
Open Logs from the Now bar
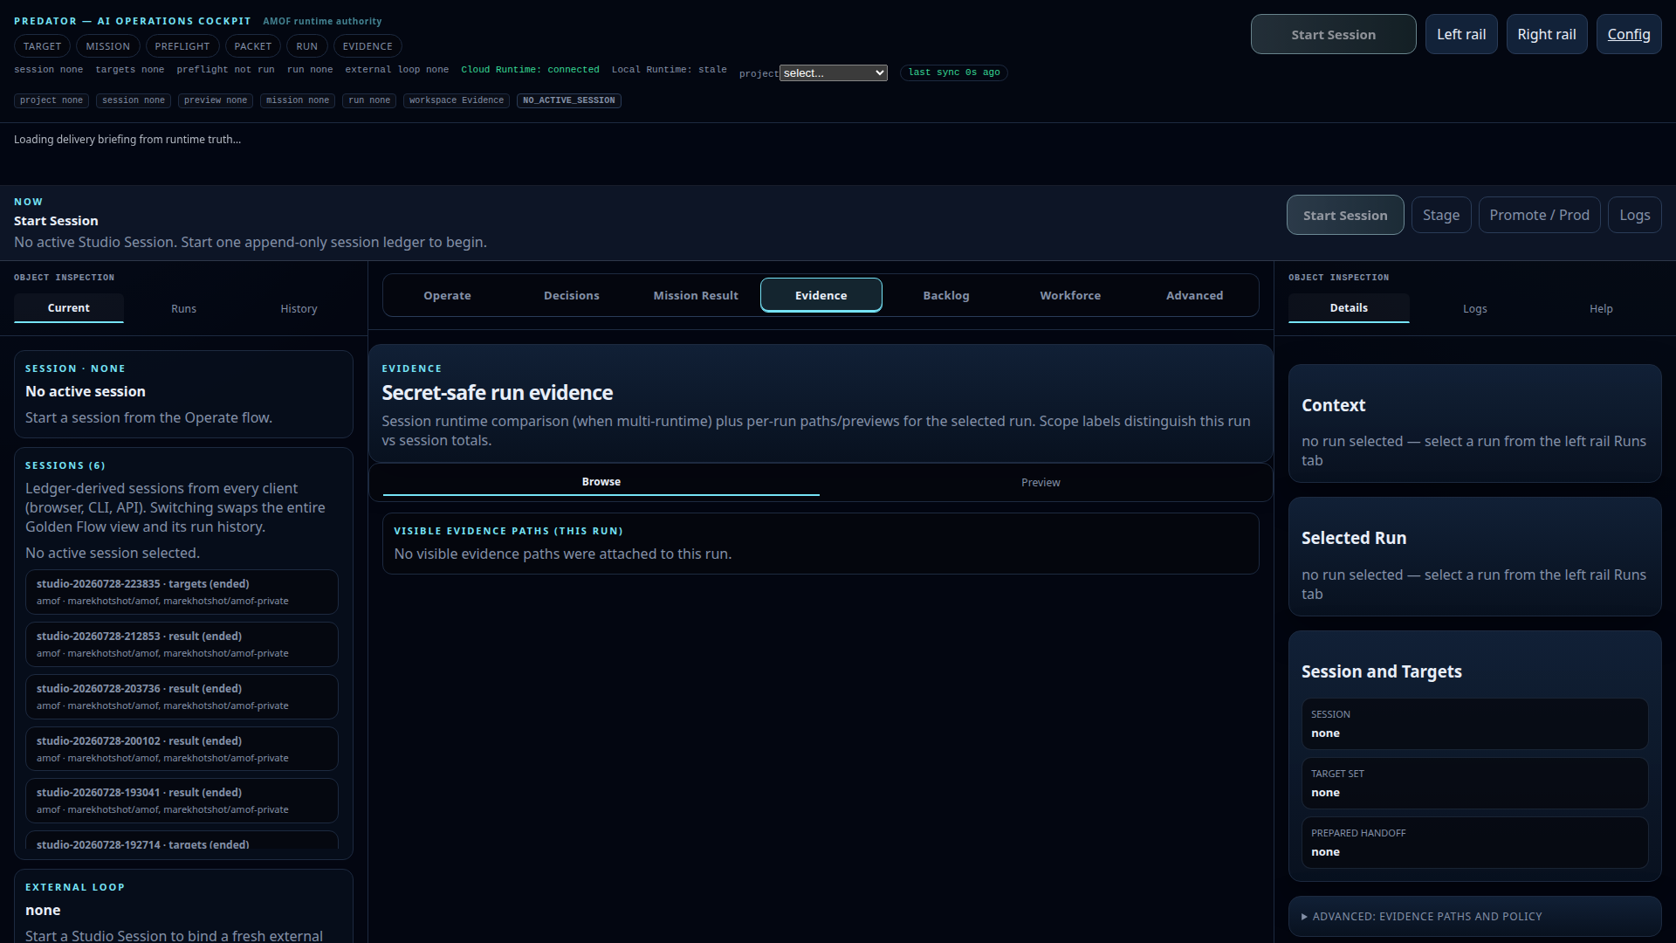(x=1634, y=216)
